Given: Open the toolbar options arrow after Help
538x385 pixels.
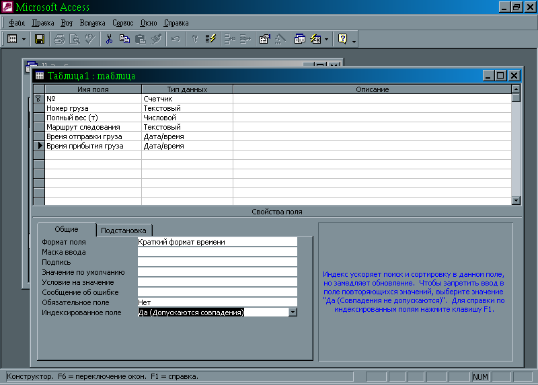Looking at the screenshot, I should click(354, 41).
